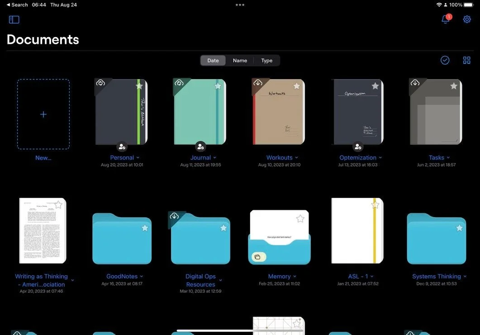Expand options for the Optemization notebook

(x=380, y=157)
